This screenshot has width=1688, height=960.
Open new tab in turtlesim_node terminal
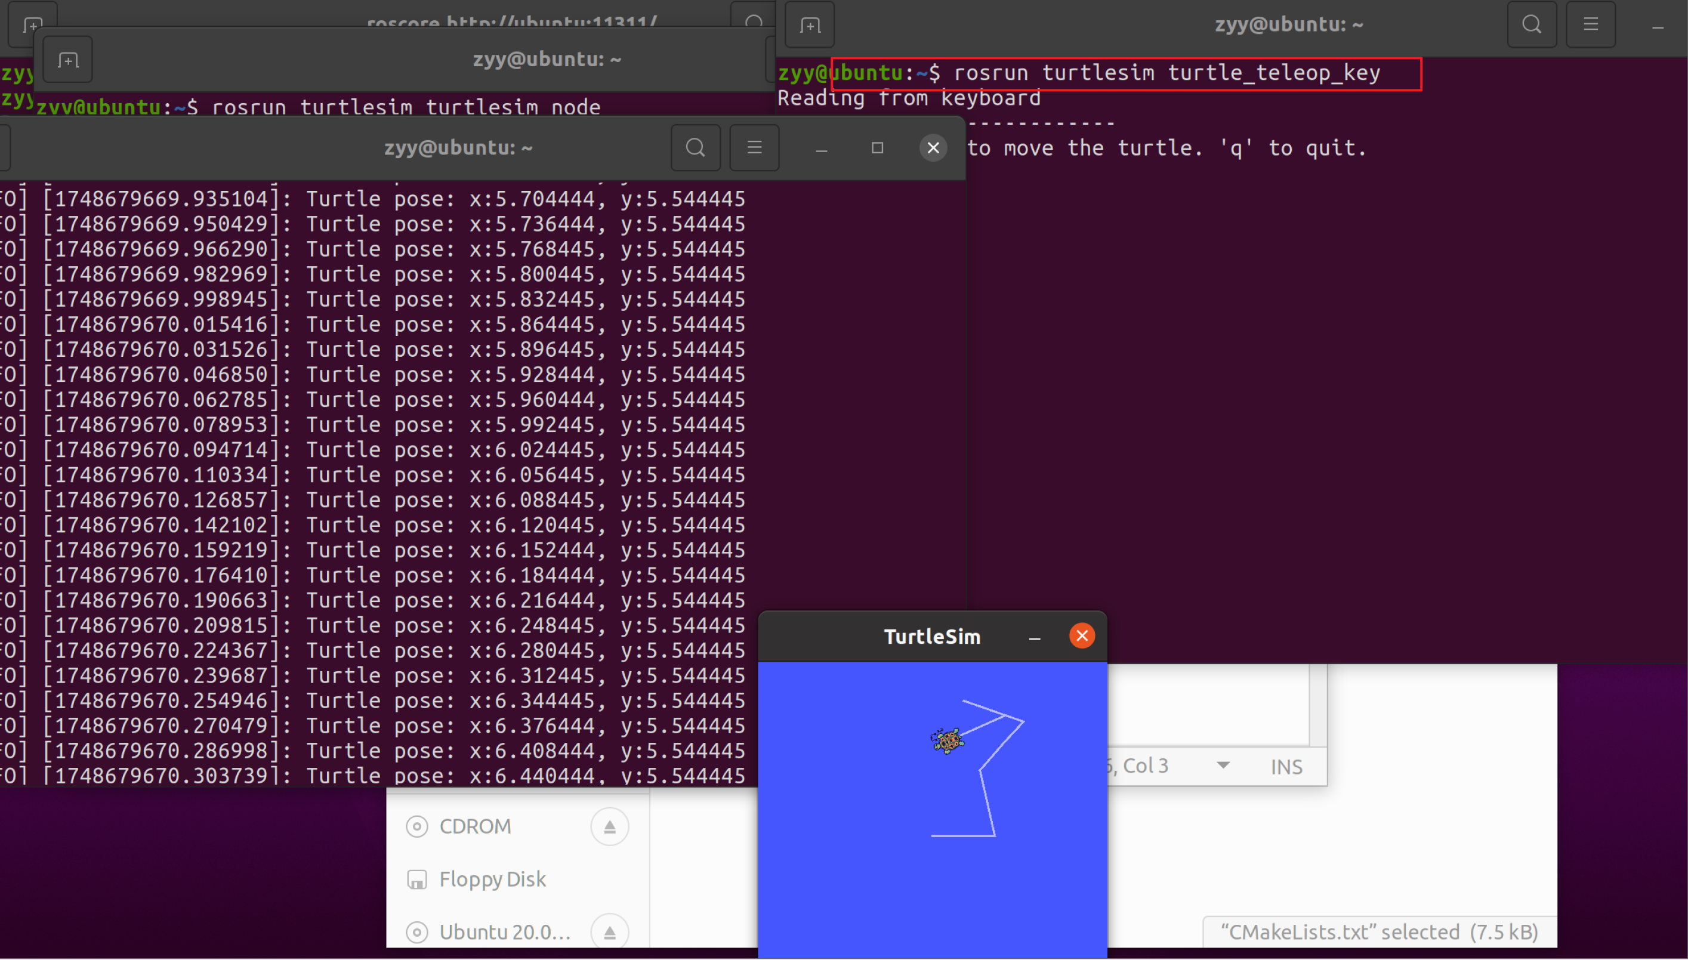point(67,61)
